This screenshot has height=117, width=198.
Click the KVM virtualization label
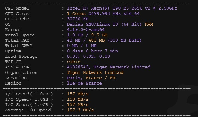tap(149, 24)
